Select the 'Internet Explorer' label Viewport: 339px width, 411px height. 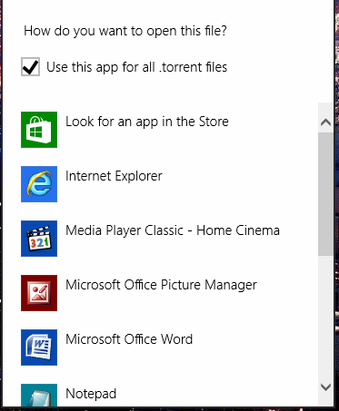[x=114, y=176]
